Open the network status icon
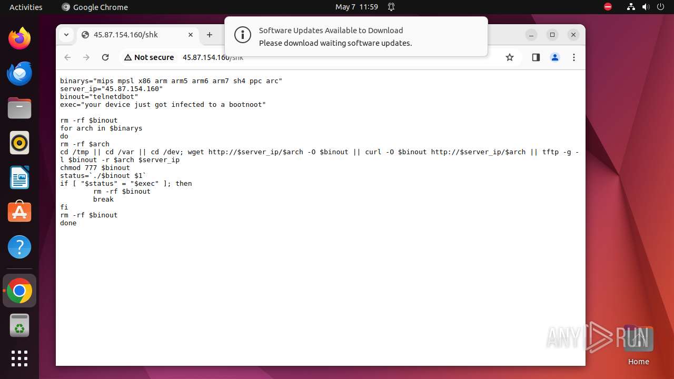674x379 pixels. tap(631, 7)
